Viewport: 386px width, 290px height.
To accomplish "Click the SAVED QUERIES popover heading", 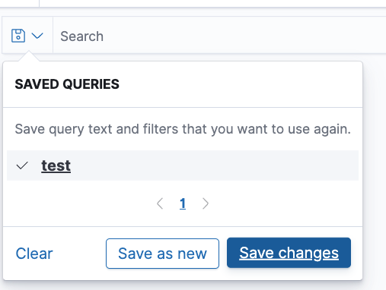I will click(x=67, y=84).
